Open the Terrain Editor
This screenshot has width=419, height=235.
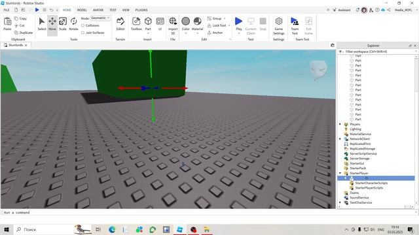tap(120, 24)
